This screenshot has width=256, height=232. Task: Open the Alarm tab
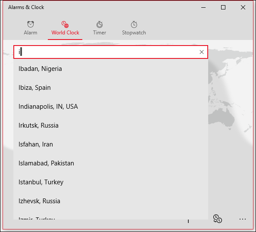click(31, 28)
